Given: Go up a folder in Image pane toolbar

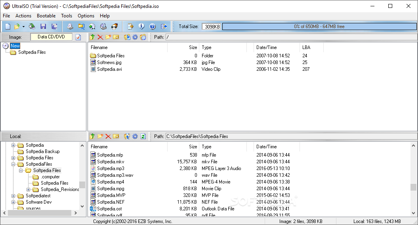Looking at the screenshot, I should pos(92,37).
